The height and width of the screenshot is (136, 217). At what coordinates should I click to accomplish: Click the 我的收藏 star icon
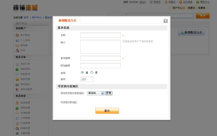pyautogui.click(x=17, y=79)
